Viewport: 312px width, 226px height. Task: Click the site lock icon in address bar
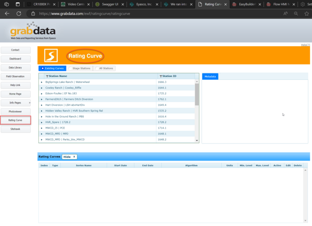coord(33,13)
